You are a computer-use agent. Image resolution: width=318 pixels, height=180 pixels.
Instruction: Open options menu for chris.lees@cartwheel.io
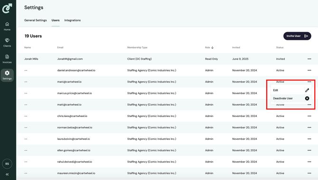tap(309, 116)
